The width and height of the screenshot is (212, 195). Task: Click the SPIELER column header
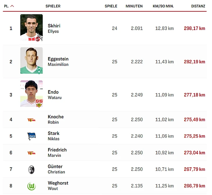53,6
